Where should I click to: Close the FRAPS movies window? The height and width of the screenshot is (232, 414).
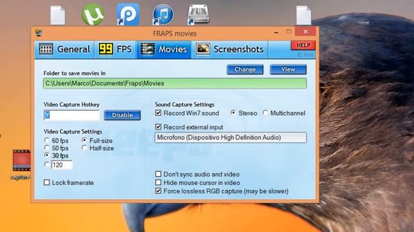[305, 32]
